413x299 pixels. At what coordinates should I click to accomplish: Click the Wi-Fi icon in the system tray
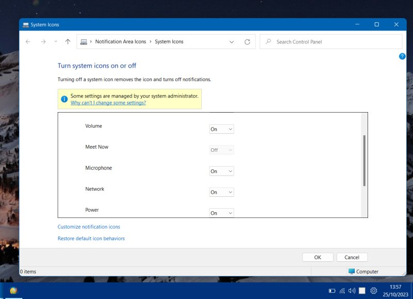tap(342, 290)
